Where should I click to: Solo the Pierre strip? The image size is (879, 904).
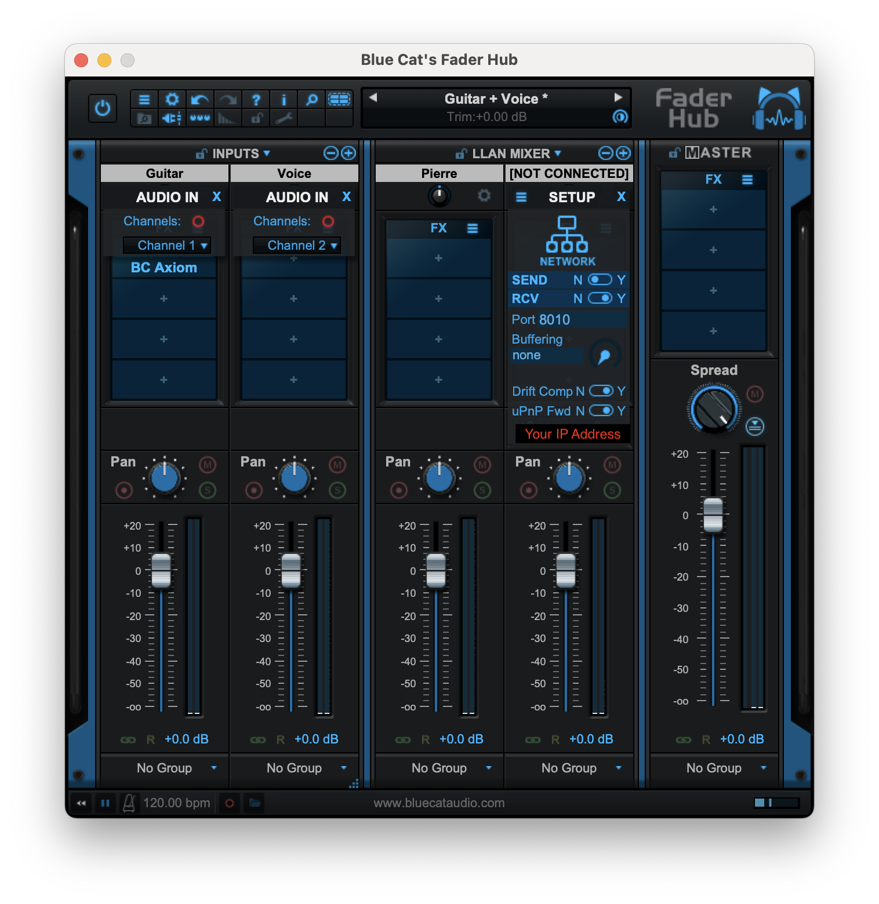coord(482,490)
